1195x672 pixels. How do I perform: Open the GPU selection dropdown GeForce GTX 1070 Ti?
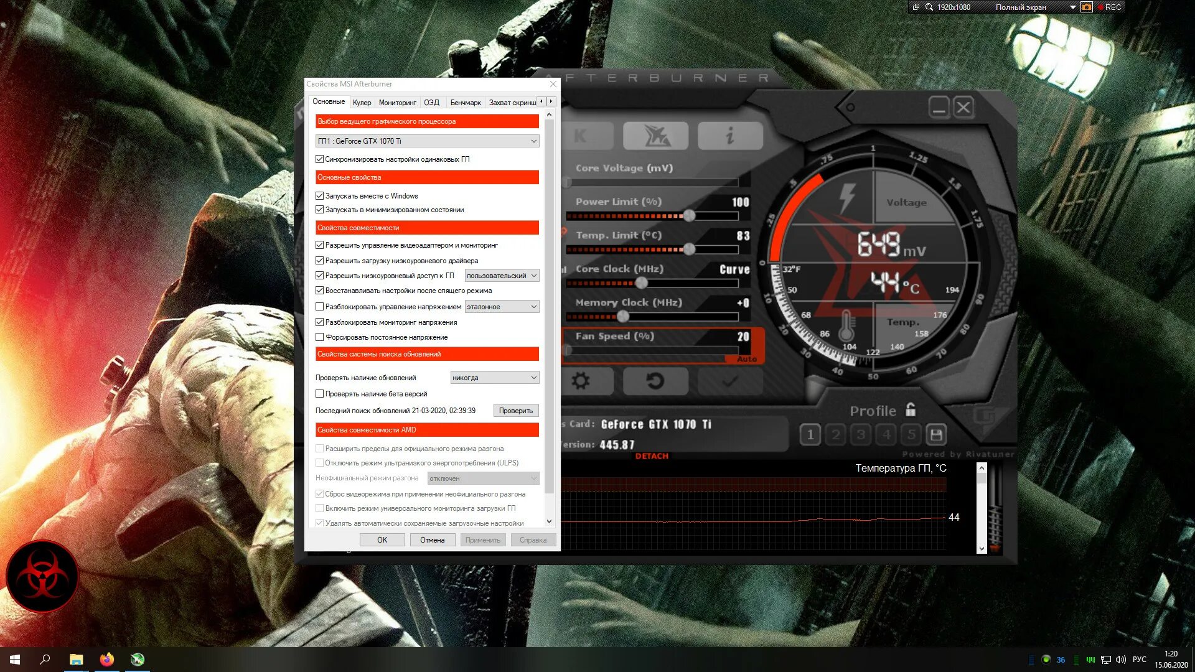[427, 141]
